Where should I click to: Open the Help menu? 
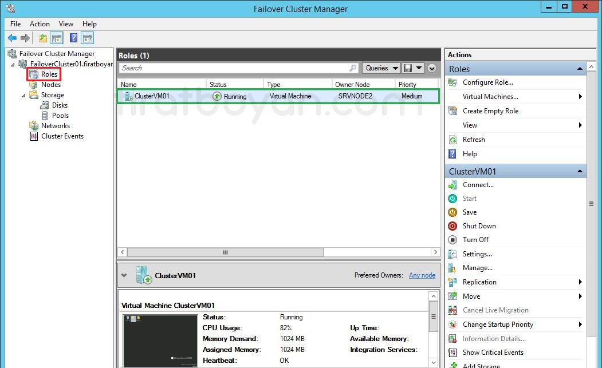pyautogui.click(x=89, y=24)
